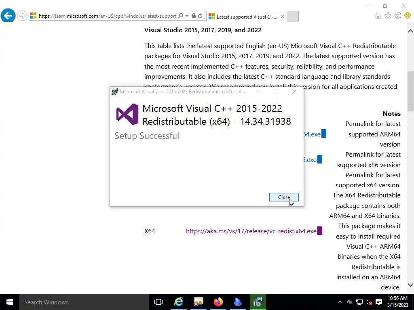Close the Latest supported Visual C++ tab

283,17
